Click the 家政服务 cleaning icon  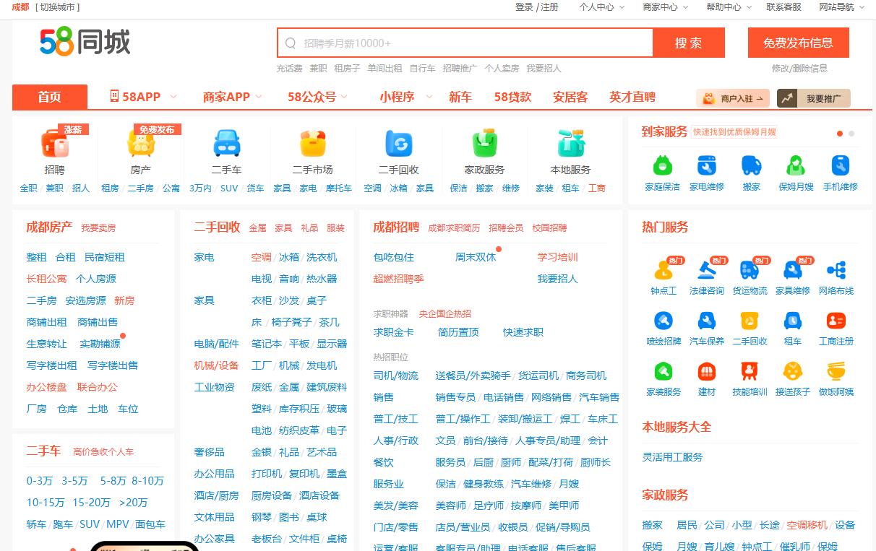[484, 144]
